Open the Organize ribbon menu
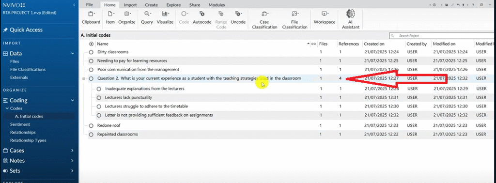Viewport: 496px width, 183px height. pyautogui.click(x=127, y=18)
